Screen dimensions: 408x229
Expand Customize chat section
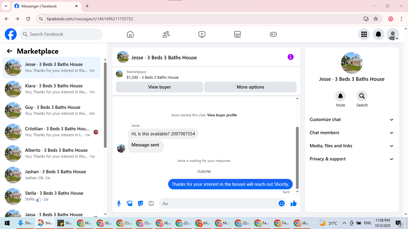coord(352,120)
